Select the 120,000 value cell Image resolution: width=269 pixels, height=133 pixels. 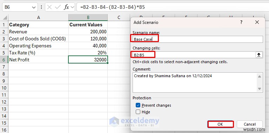[x=88, y=39]
